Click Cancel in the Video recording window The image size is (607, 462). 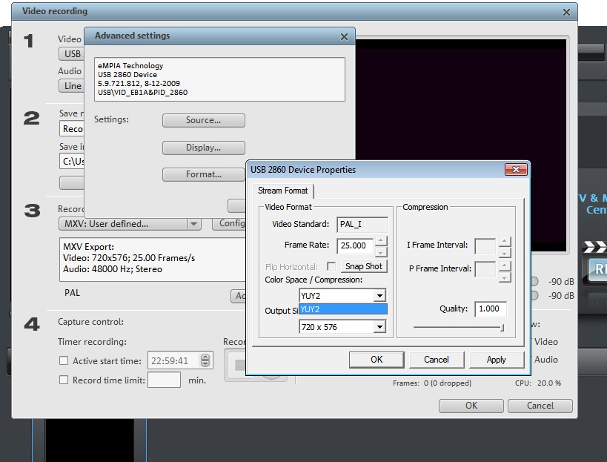(540, 406)
